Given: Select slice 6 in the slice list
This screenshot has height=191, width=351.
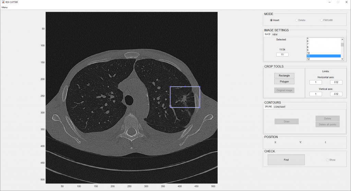Looking at the screenshot, I should (324, 41).
